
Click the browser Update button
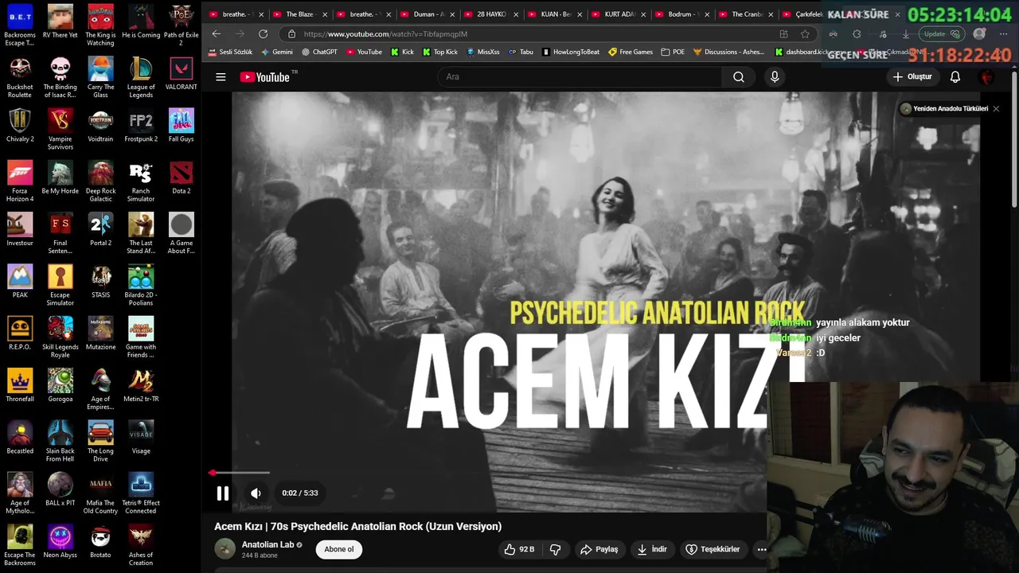click(x=942, y=34)
